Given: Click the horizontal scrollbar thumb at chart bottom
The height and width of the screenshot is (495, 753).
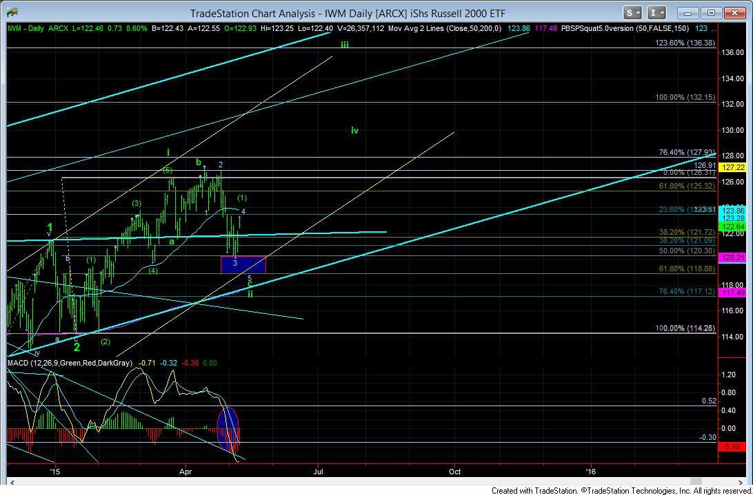Looking at the screenshot, I should point(696,481).
